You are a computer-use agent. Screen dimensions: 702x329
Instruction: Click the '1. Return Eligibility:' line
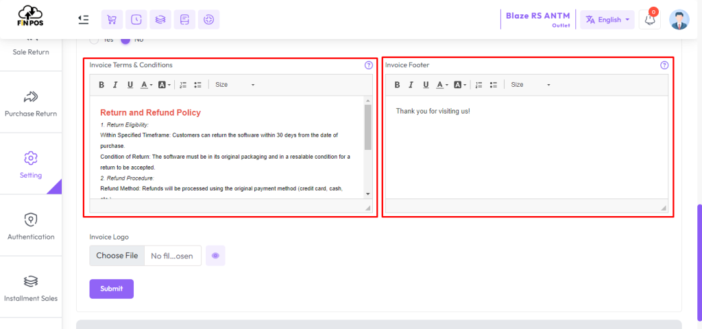tap(125, 125)
